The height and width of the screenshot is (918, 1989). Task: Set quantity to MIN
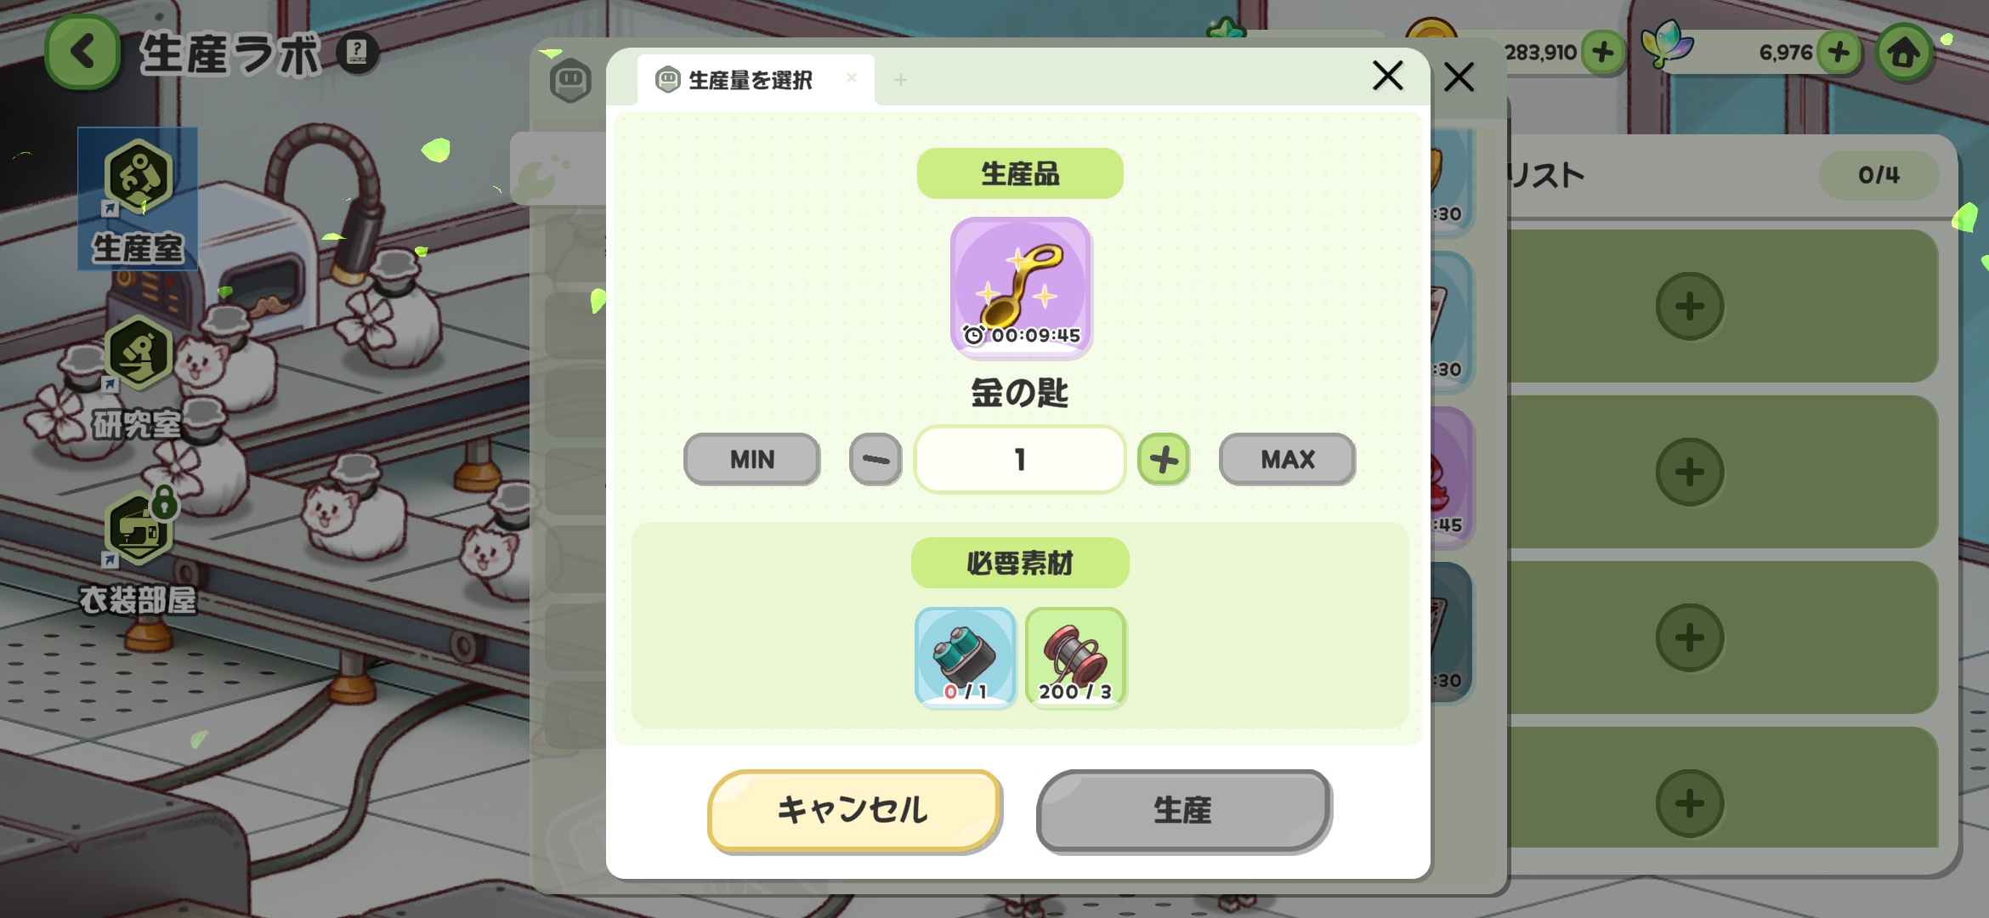pos(751,459)
